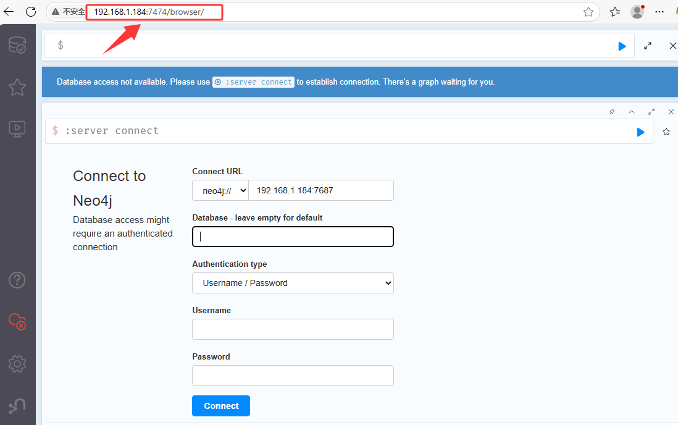Expand the top editor to fullscreen
This screenshot has height=425, width=678.
point(648,46)
